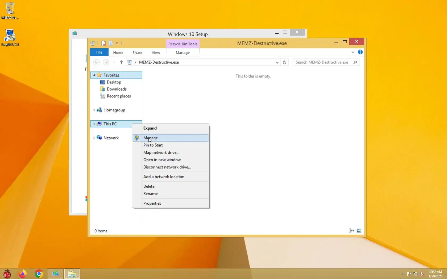Switch to Large icons view layout
This screenshot has height=279, width=447.
click(x=359, y=231)
